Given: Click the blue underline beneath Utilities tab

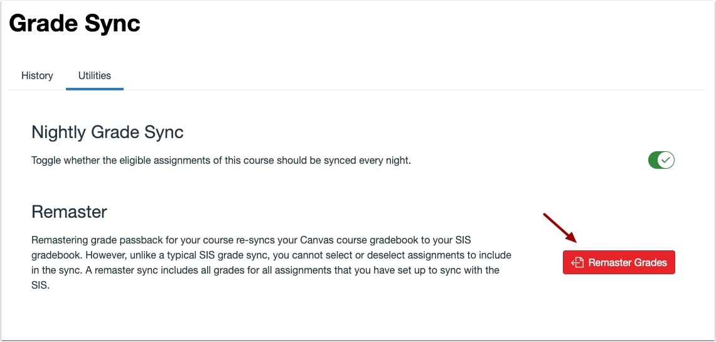Looking at the screenshot, I should coord(95,88).
